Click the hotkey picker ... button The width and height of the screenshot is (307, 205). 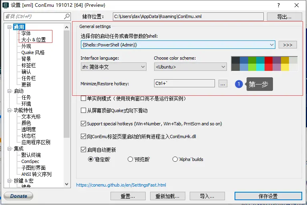[223, 84]
